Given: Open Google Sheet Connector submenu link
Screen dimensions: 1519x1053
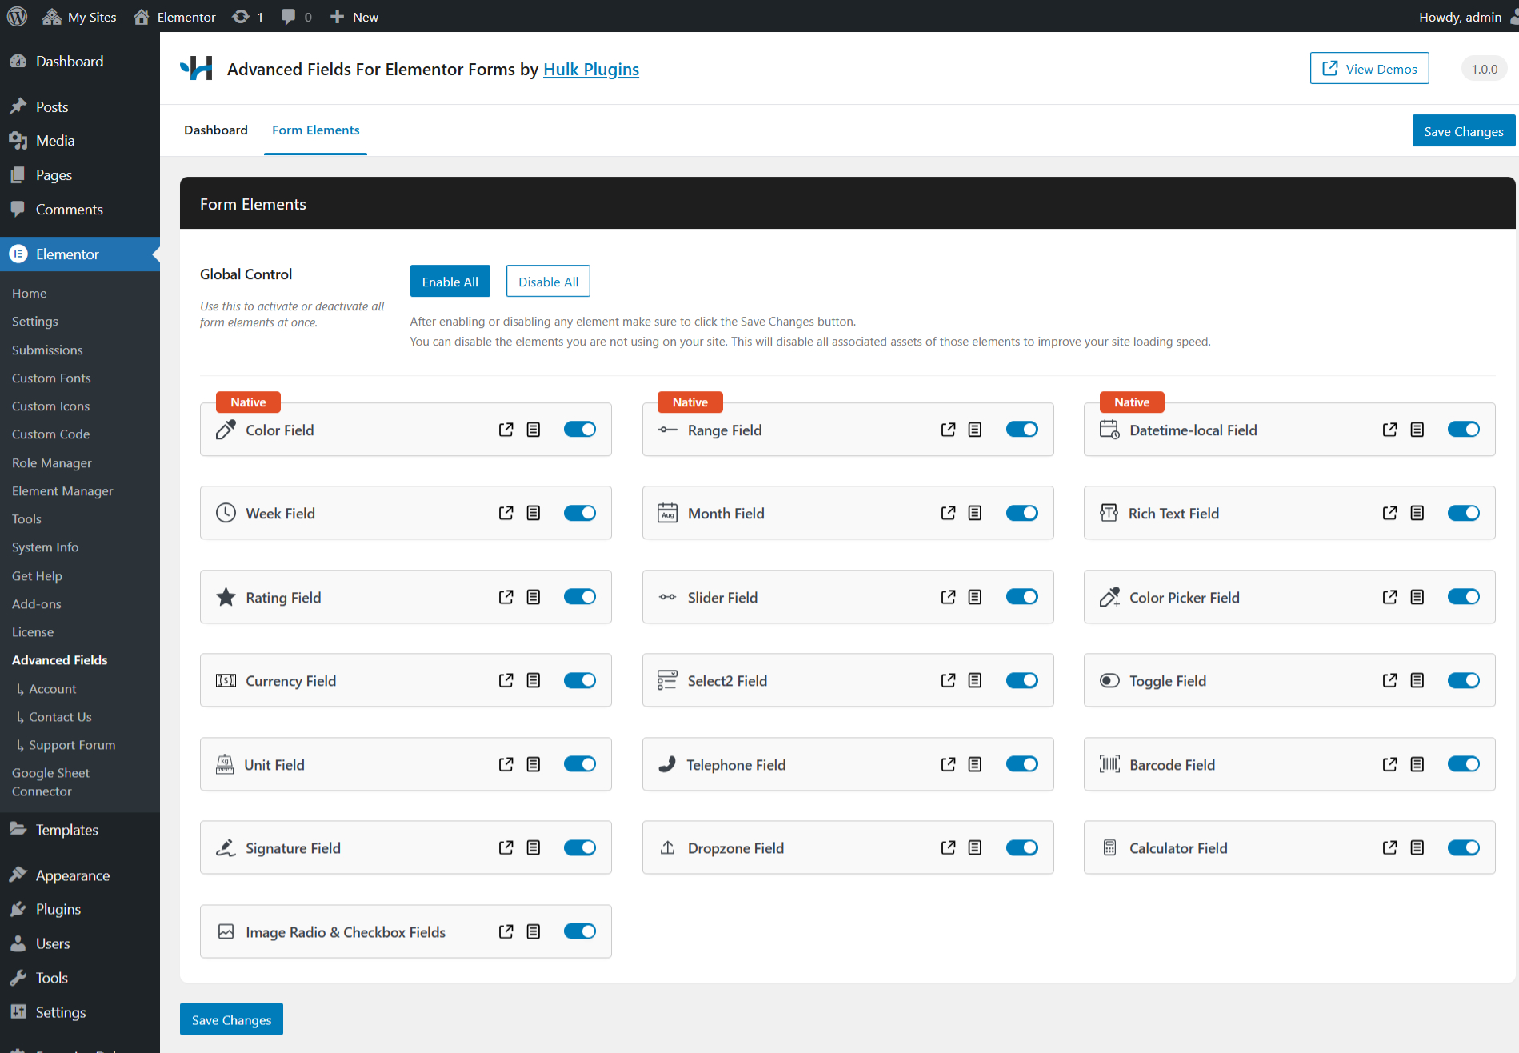Looking at the screenshot, I should pos(50,782).
